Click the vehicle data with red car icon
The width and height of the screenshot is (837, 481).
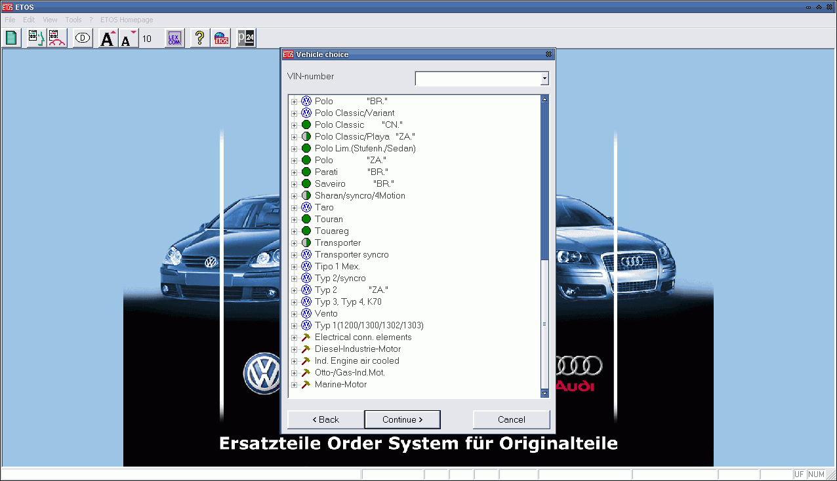56,38
